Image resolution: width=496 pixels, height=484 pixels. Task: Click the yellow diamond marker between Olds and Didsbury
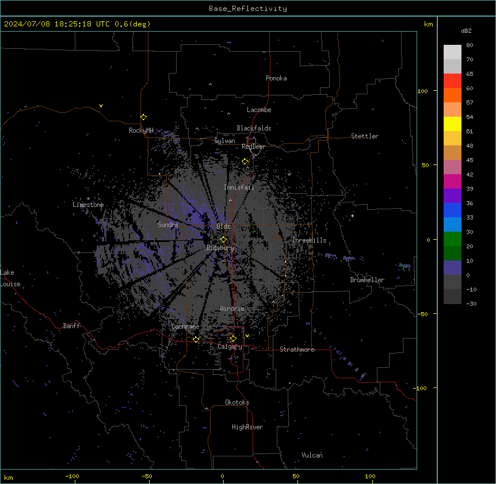(x=223, y=240)
